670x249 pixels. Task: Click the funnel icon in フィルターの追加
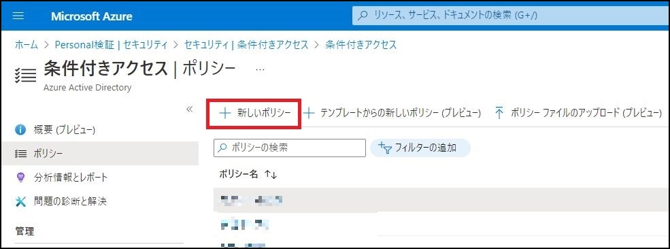[386, 148]
